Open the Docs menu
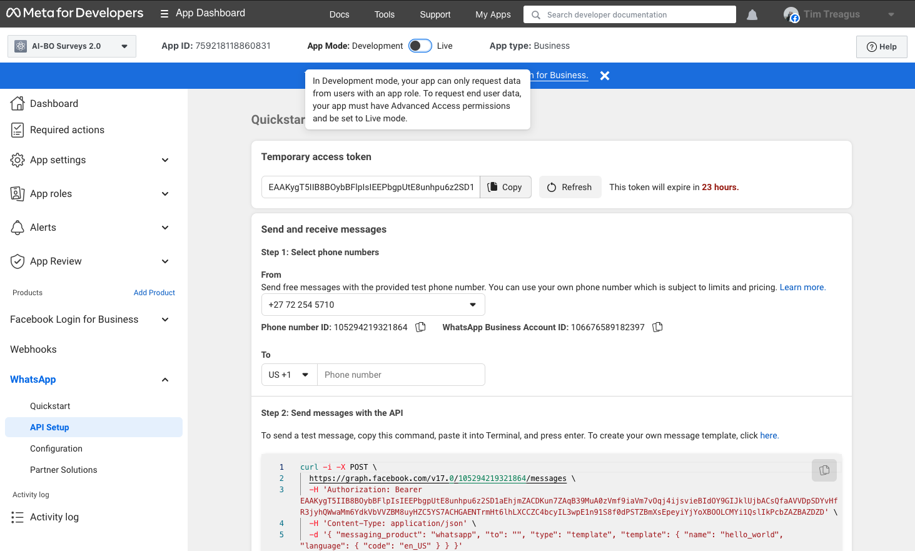Image resolution: width=915 pixels, height=551 pixels. click(x=340, y=14)
